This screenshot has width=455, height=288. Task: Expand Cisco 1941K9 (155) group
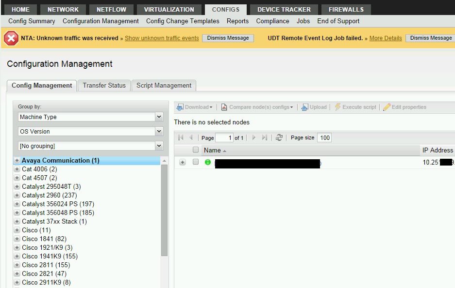(17, 256)
